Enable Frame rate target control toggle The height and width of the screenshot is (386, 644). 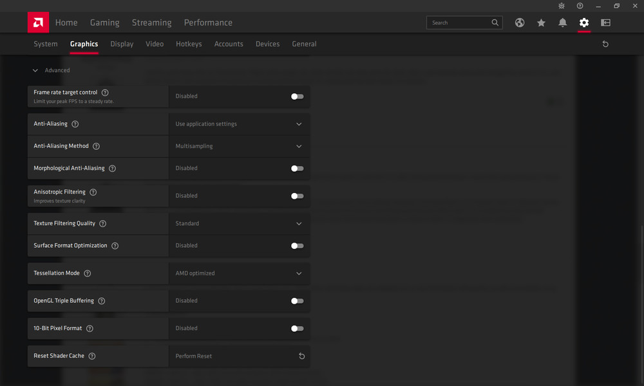click(x=297, y=96)
